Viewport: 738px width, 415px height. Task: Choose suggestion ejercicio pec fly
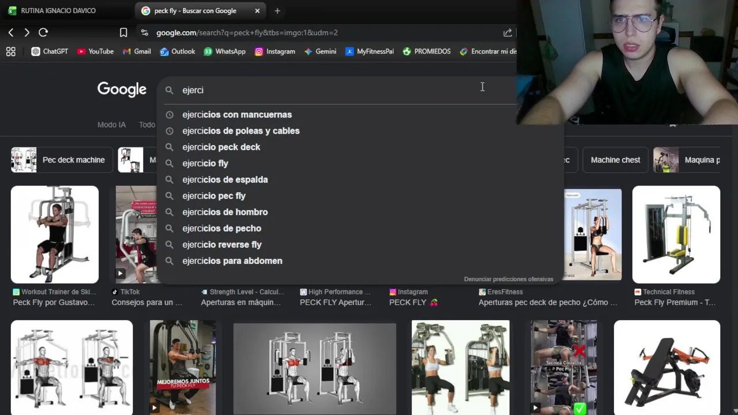coord(360,196)
